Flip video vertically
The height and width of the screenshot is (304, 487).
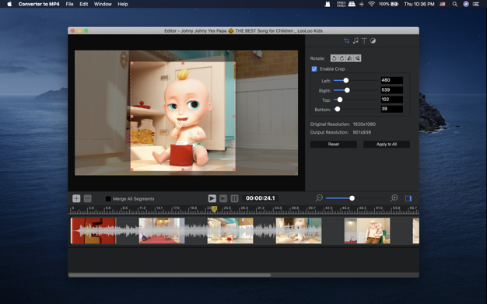click(358, 58)
